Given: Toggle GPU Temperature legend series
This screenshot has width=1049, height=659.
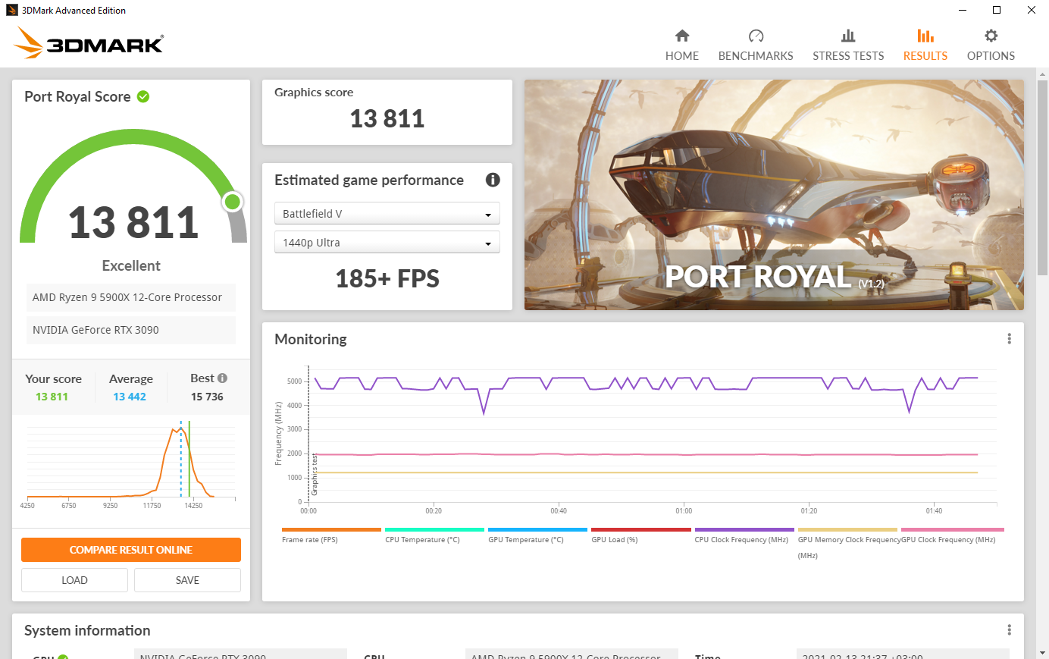Looking at the screenshot, I should (537, 535).
